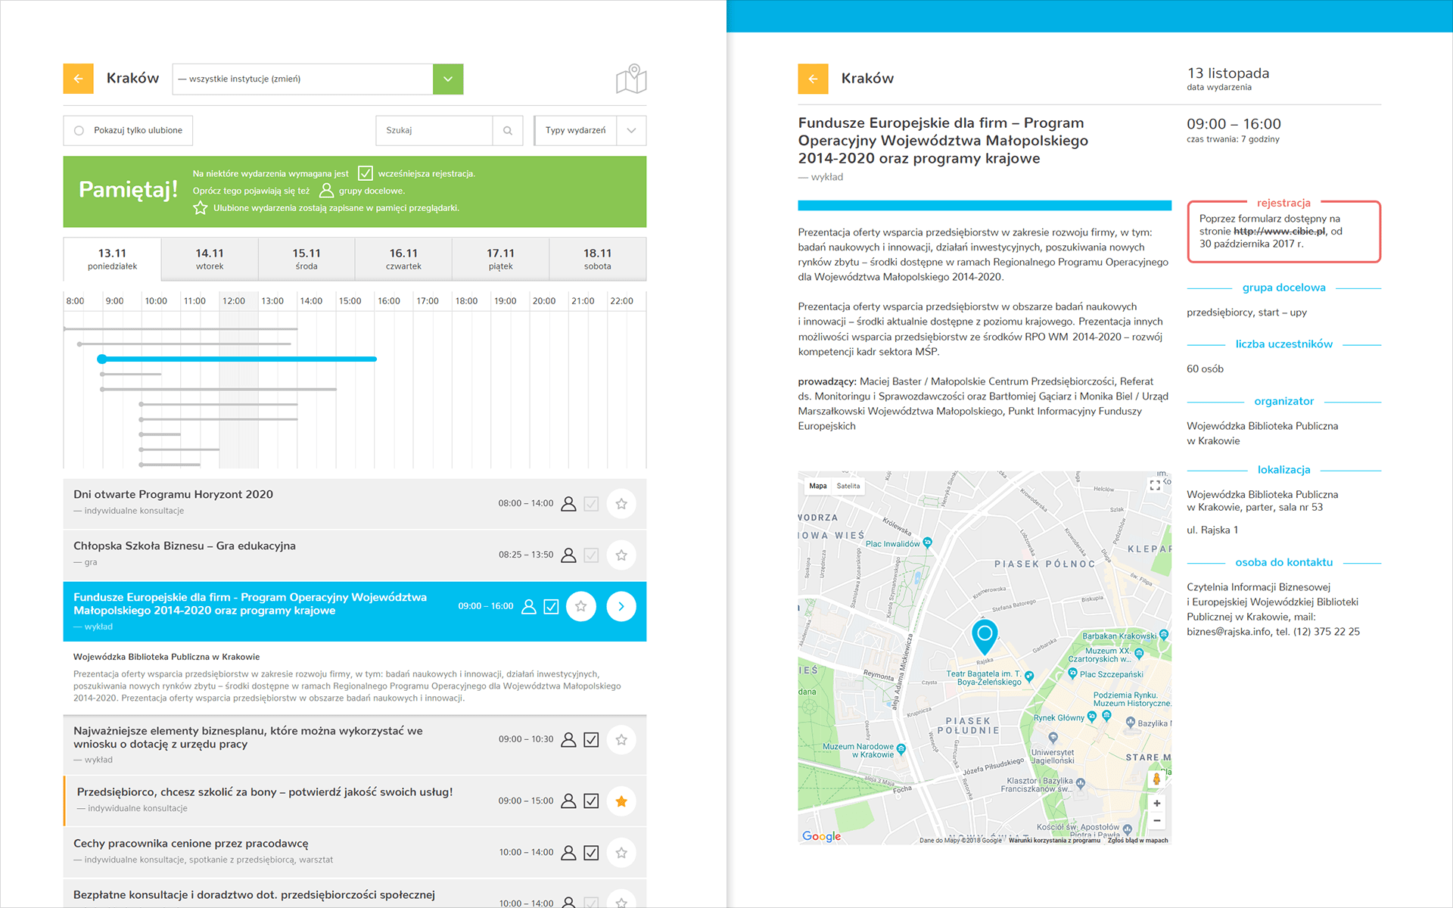Click the orange back arrow beside Kraków list
Screen dimensions: 1453x908
78,79
